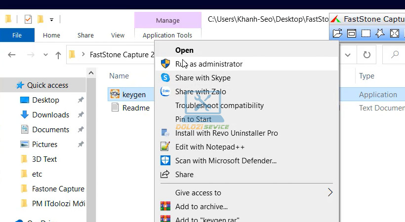Open Downloads in Quick access
Viewport: 405px width, 222px height.
click(50, 115)
